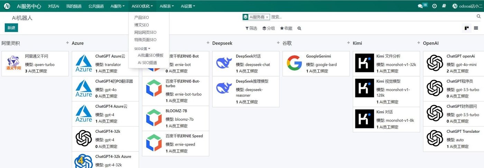Click in the 搜索... search input

(x=373, y=17)
